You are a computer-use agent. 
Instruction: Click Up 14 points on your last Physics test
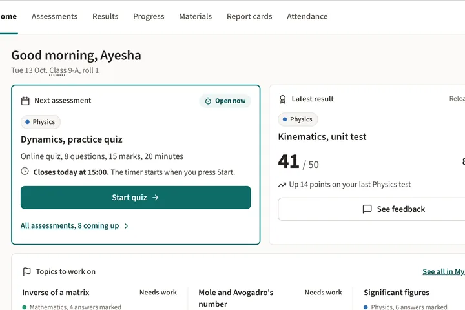[350, 185]
